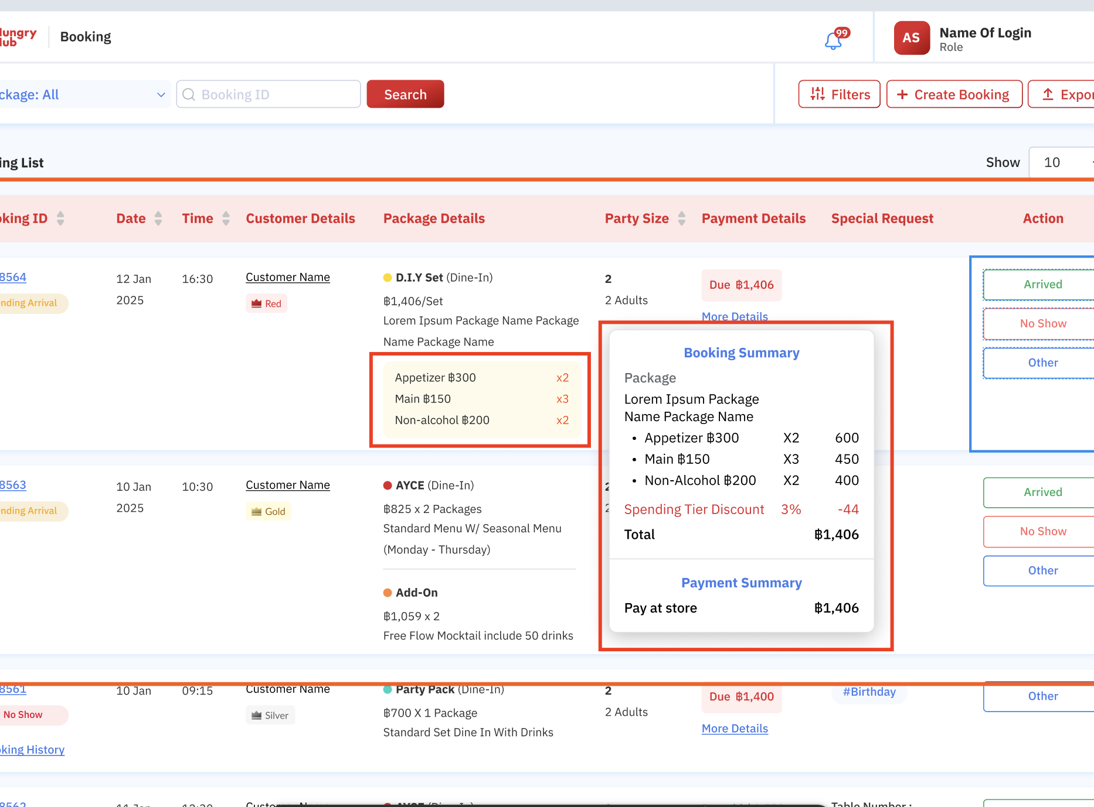Click the Gold tier crown badge
1094x807 pixels.
(269, 511)
